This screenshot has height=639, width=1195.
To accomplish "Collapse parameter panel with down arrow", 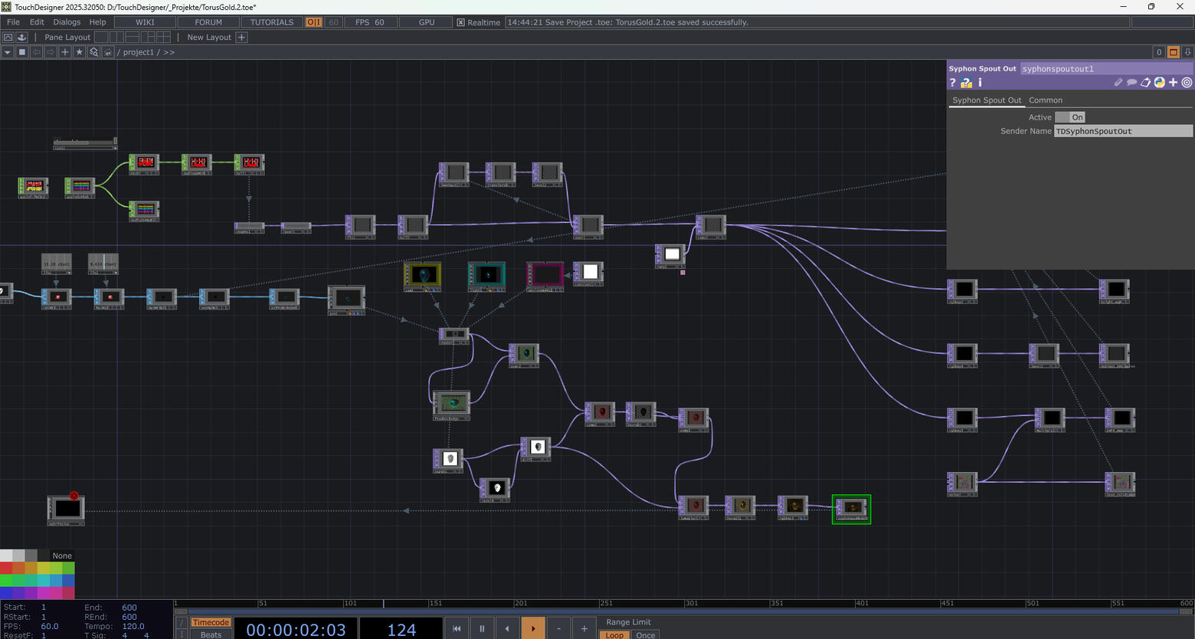I will click(1187, 52).
